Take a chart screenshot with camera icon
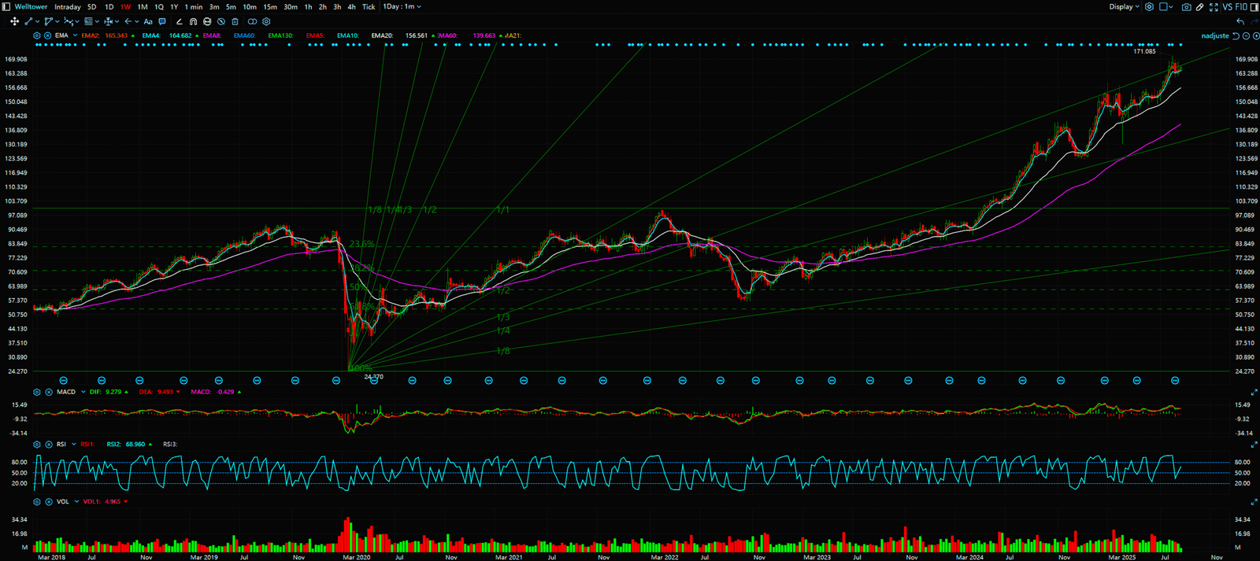 click(1186, 7)
